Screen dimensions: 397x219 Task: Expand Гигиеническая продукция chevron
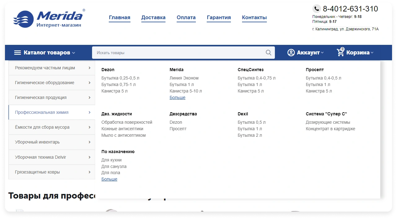point(90,97)
